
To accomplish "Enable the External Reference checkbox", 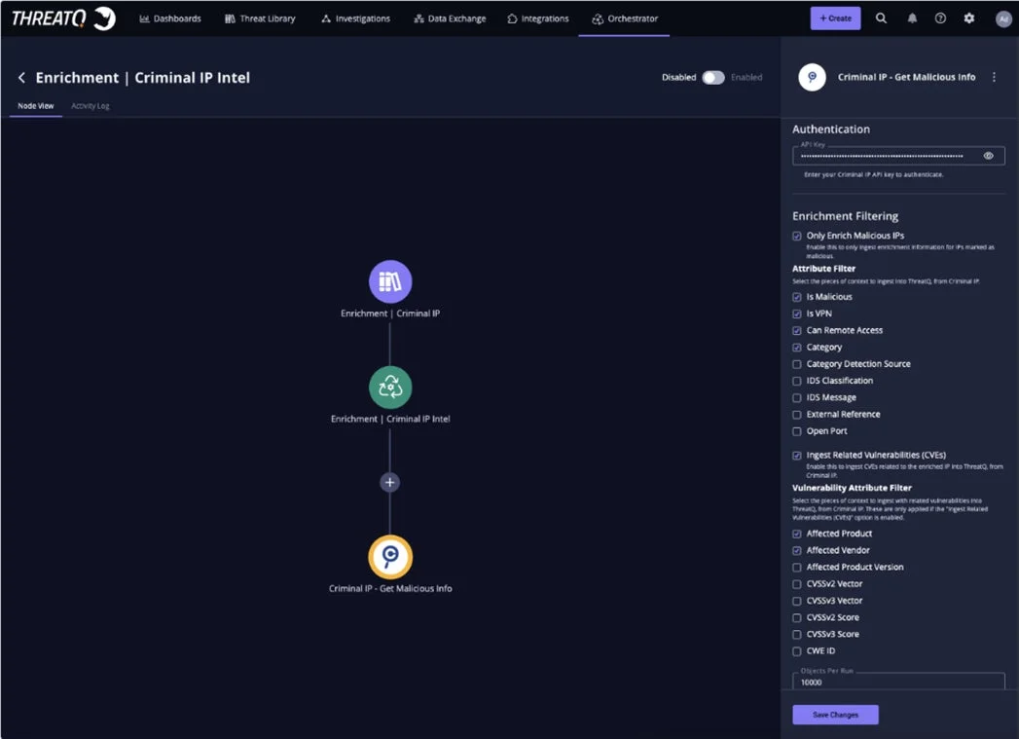I will [797, 415].
